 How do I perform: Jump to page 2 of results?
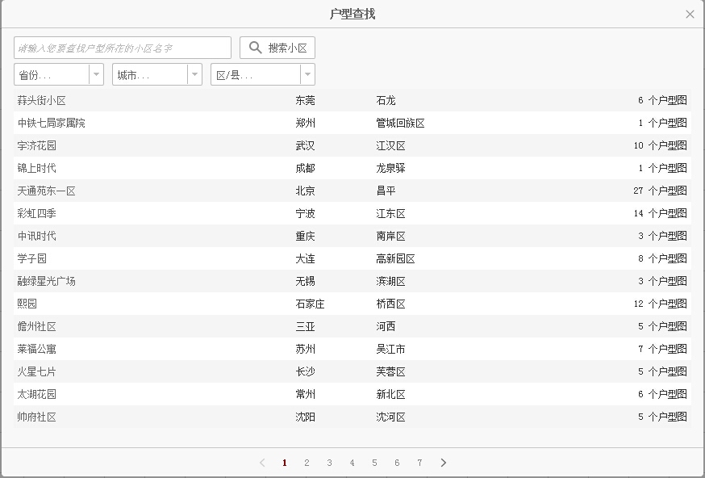(x=307, y=463)
